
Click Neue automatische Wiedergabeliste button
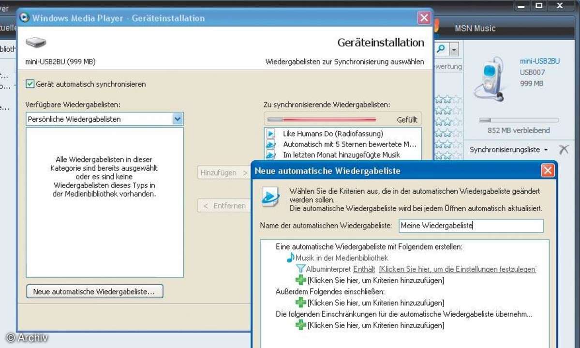tap(95, 291)
